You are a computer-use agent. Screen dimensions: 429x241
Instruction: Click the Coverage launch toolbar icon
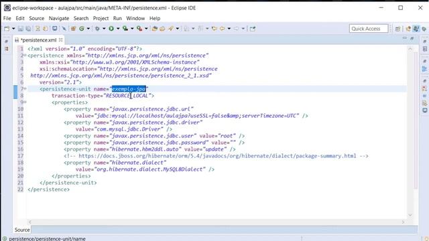pos(125,28)
